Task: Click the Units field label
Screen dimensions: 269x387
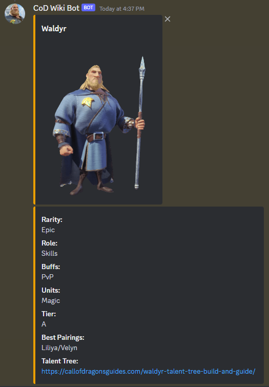Action: coord(51,290)
